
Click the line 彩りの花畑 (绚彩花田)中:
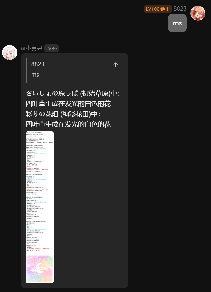point(63,114)
